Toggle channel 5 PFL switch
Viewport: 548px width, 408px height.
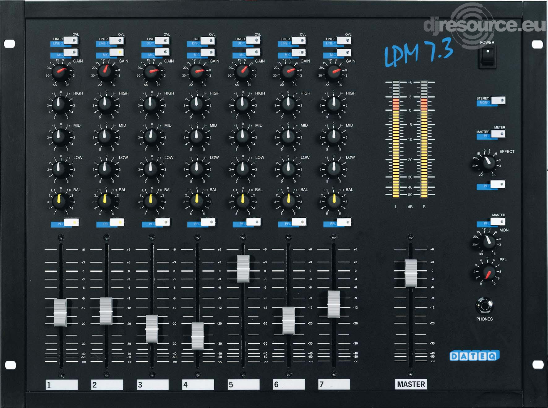[x=253, y=222]
